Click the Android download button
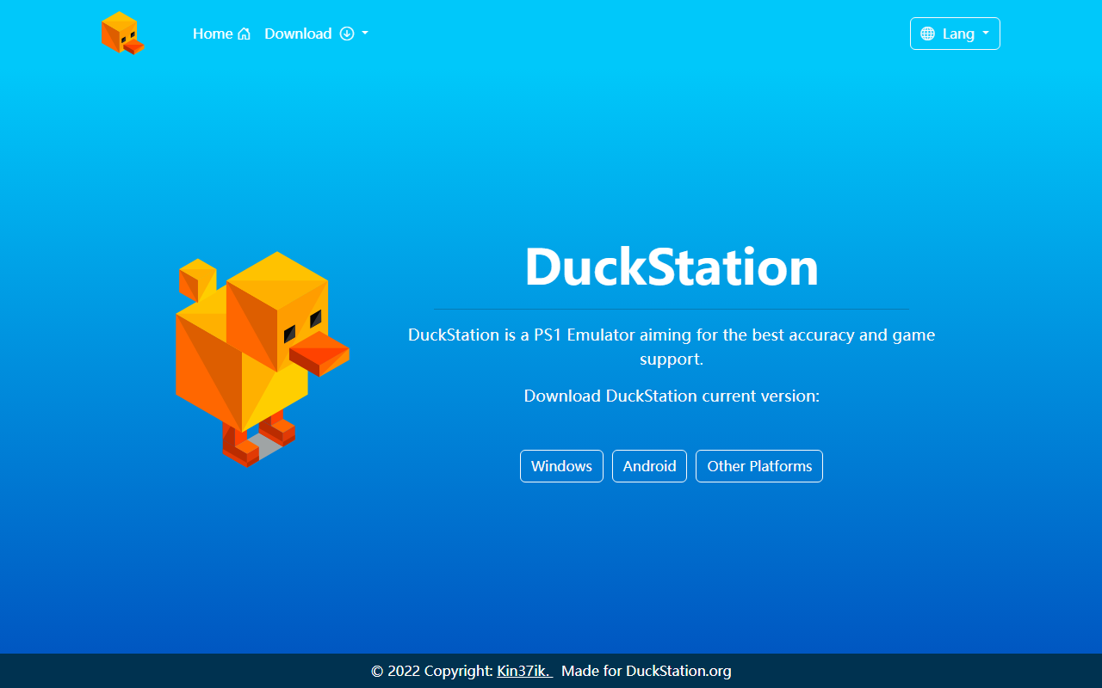Image resolution: width=1102 pixels, height=688 pixels. coord(649,466)
